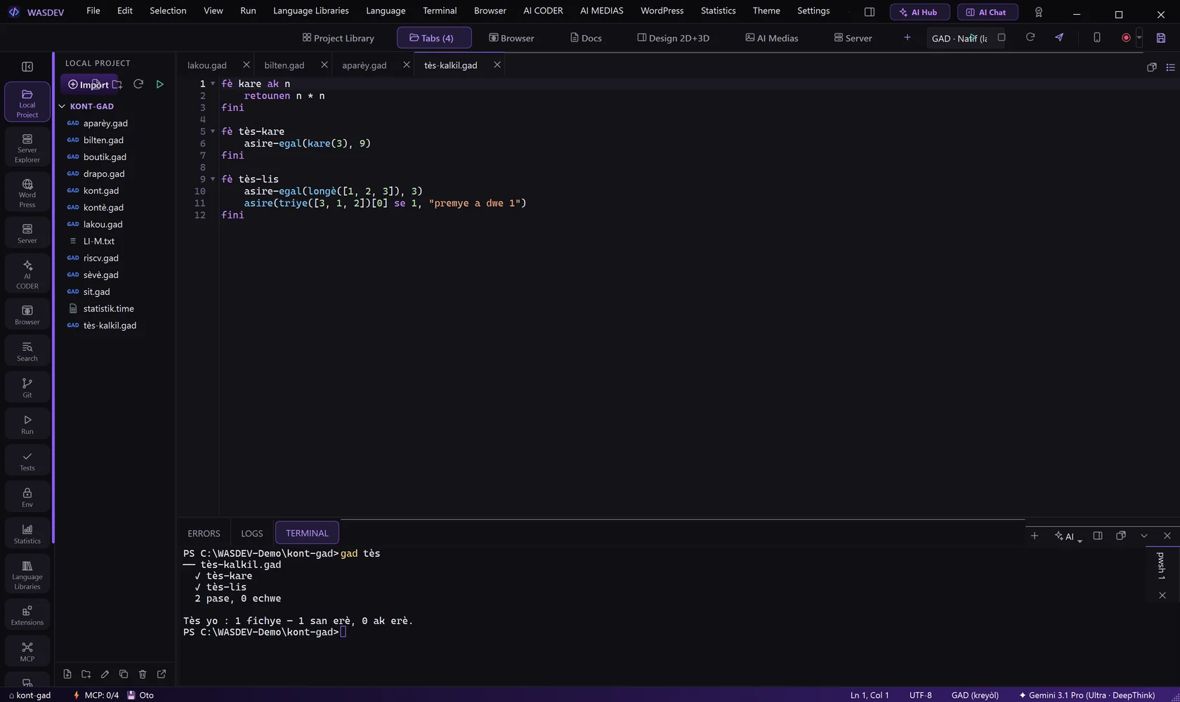
Task: Open the AI CODER sidebar panel
Action: tap(27, 274)
